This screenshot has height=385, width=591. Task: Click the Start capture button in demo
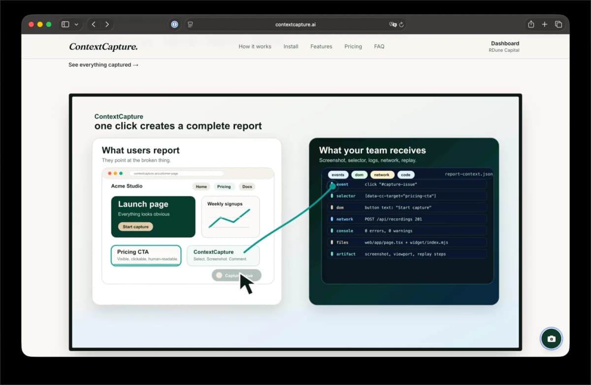tap(135, 226)
